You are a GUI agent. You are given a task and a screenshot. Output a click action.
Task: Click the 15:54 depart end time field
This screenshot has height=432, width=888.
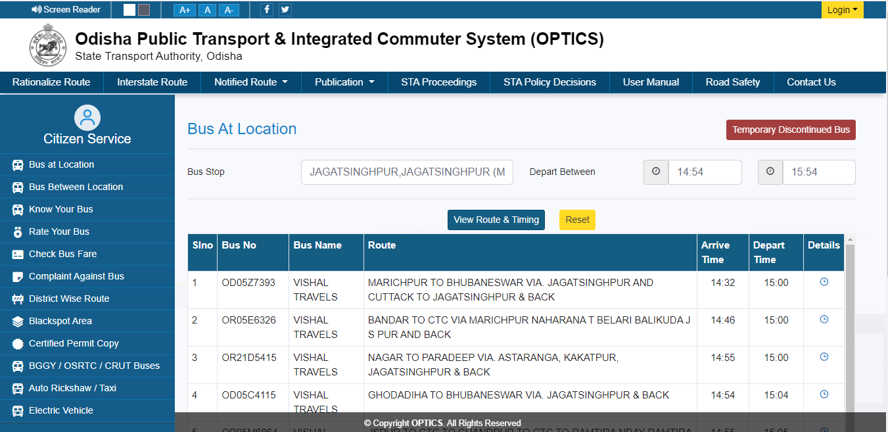click(819, 172)
